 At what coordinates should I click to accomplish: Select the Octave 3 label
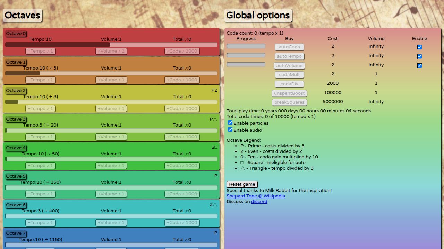point(16,119)
